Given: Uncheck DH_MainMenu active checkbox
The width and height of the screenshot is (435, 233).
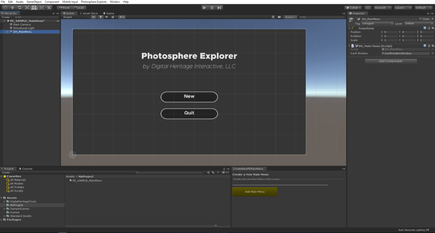Looking at the screenshot, I should point(359,19).
